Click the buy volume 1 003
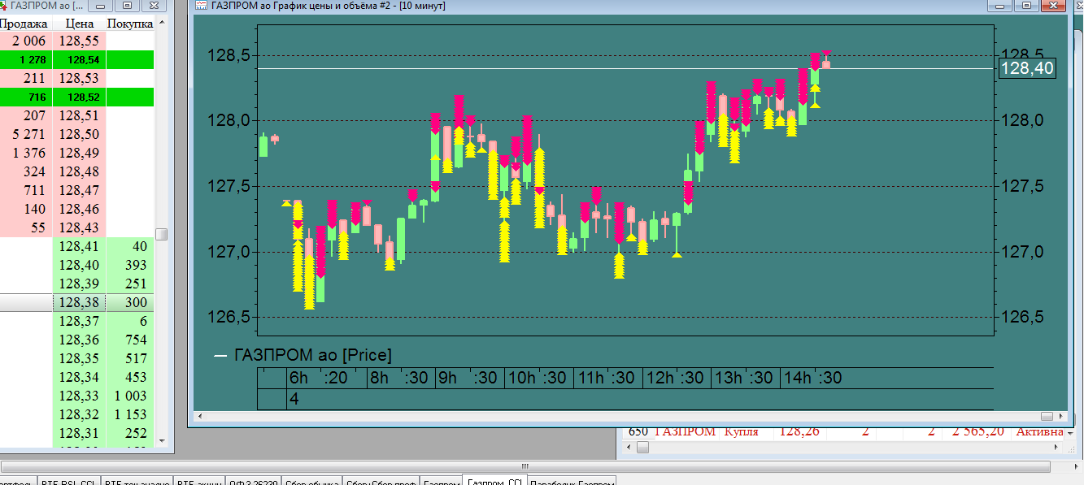Viewport: 1084px width, 485px height. click(130, 396)
